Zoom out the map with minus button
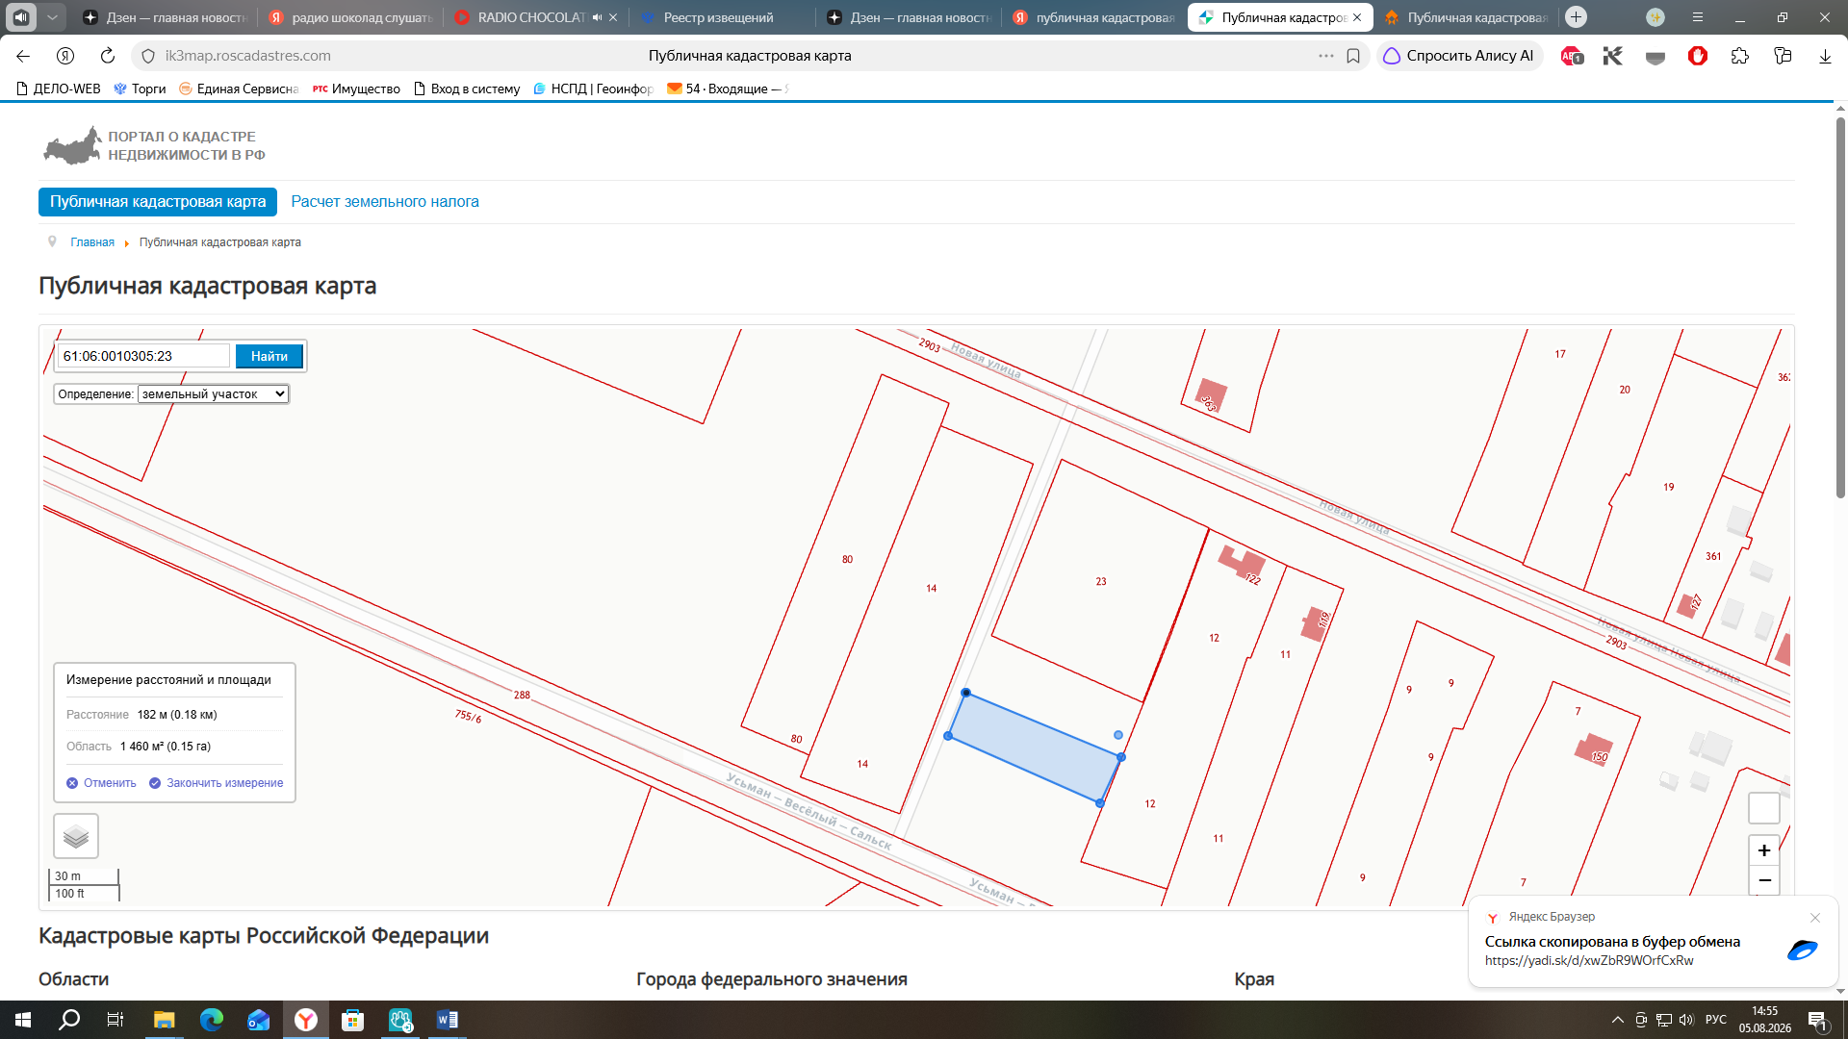 (x=1763, y=880)
